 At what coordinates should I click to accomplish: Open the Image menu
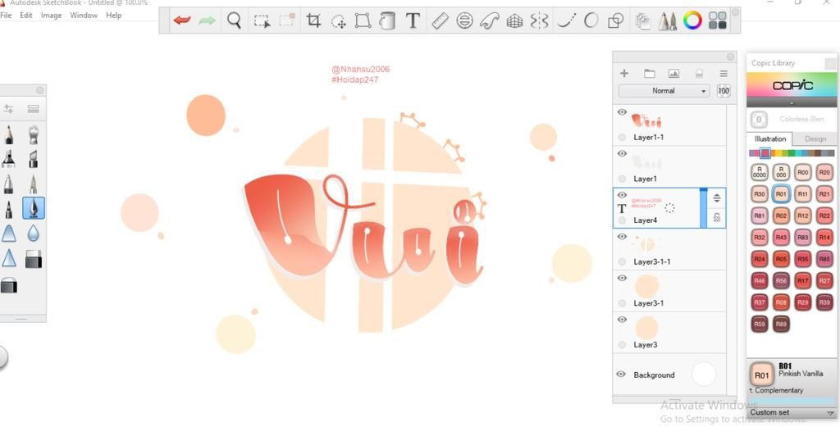52,16
